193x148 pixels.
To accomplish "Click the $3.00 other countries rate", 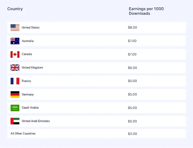I will click(x=133, y=134).
